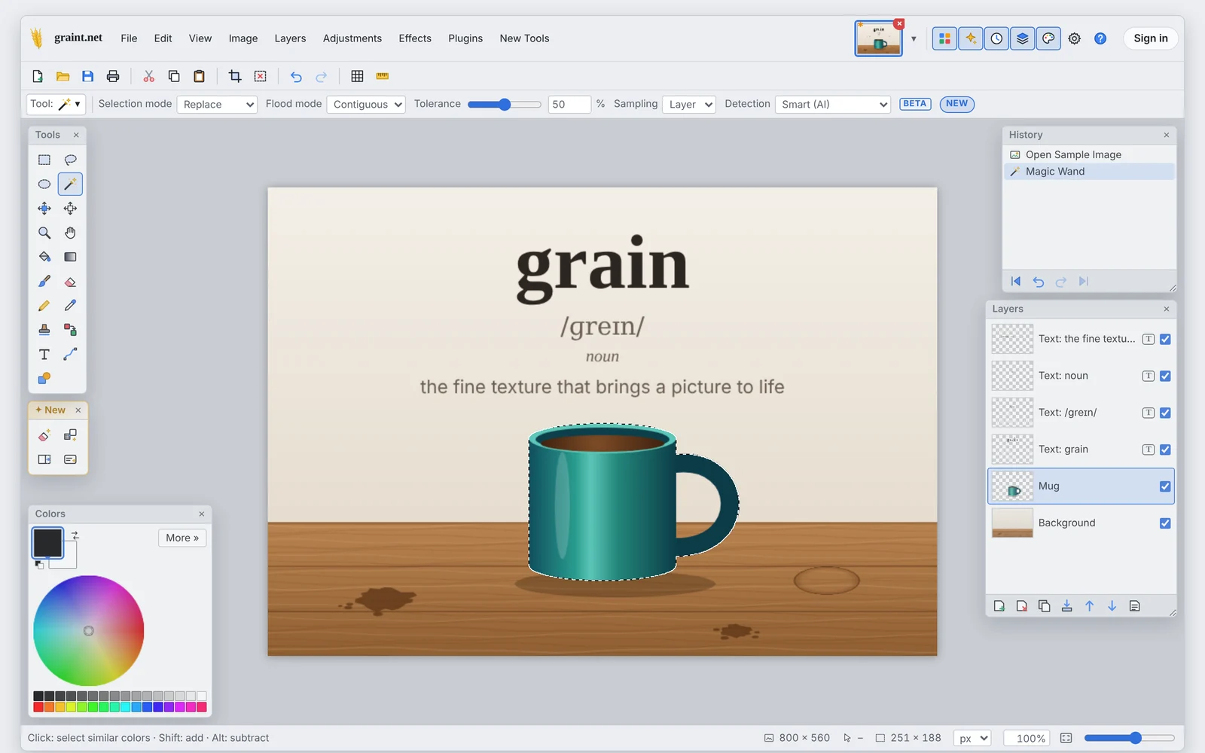Select the Pencil tool

pos(44,306)
